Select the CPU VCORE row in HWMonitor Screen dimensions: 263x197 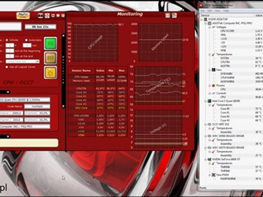(x=241, y=31)
